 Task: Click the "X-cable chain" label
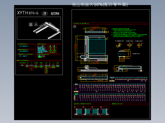click(129, 41)
